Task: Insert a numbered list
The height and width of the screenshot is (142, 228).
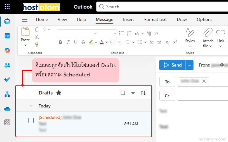Action: coord(129,33)
